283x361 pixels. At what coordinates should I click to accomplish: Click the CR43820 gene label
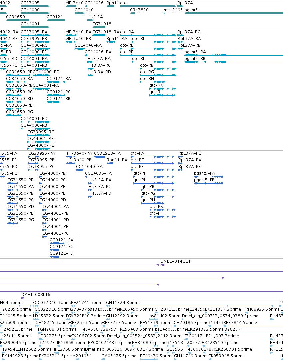click(x=139, y=10)
